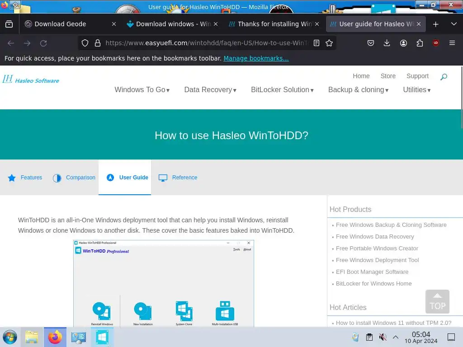Close Thanks for installing tab

coord(317,24)
